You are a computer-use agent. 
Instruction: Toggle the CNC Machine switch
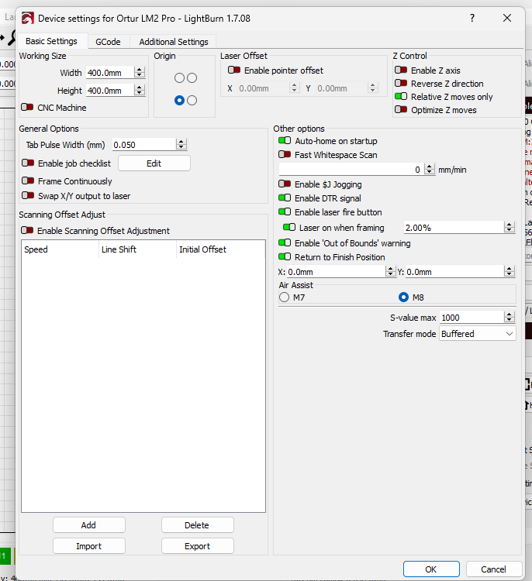[27, 108]
